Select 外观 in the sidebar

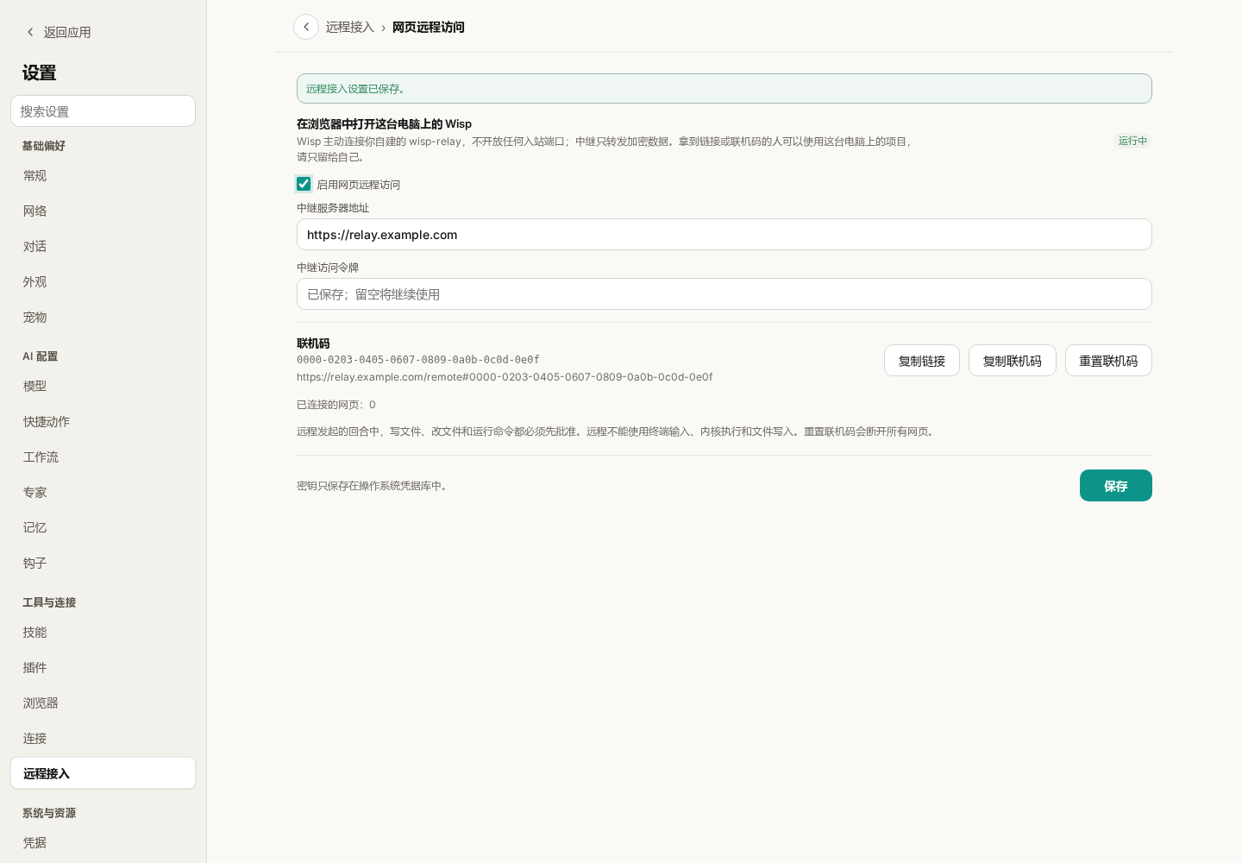tap(103, 281)
